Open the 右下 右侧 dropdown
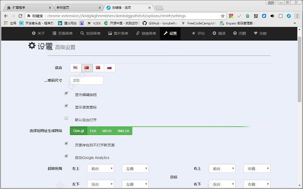The image size is (303, 189). (x=257, y=184)
